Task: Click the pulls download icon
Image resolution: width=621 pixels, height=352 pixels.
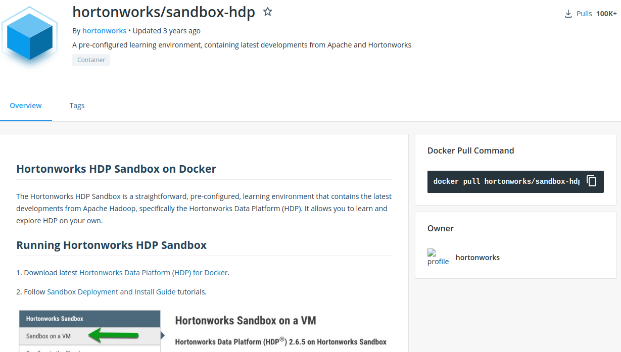Action: click(x=568, y=14)
